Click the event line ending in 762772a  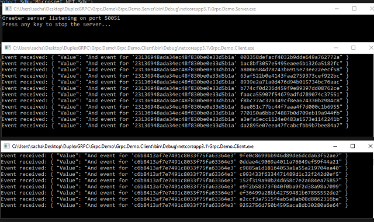point(175,57)
